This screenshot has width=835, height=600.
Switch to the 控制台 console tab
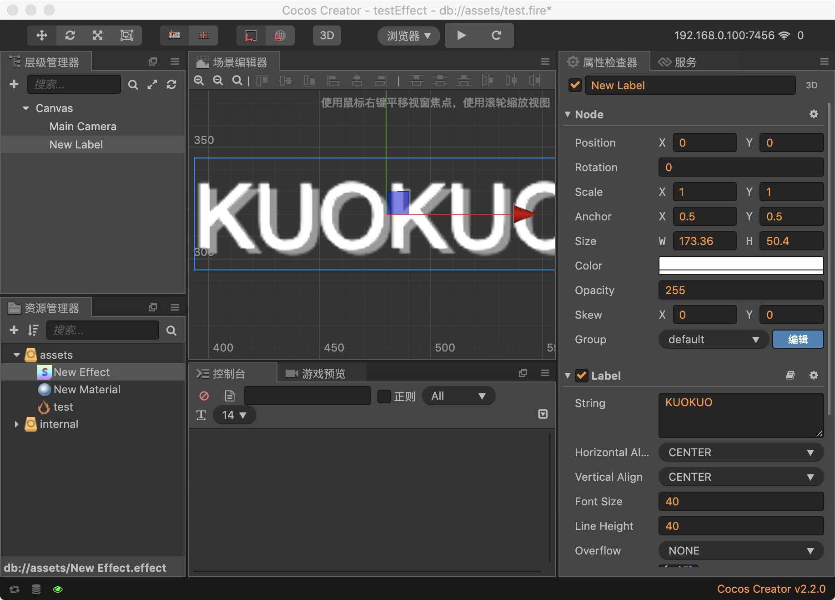coord(229,374)
